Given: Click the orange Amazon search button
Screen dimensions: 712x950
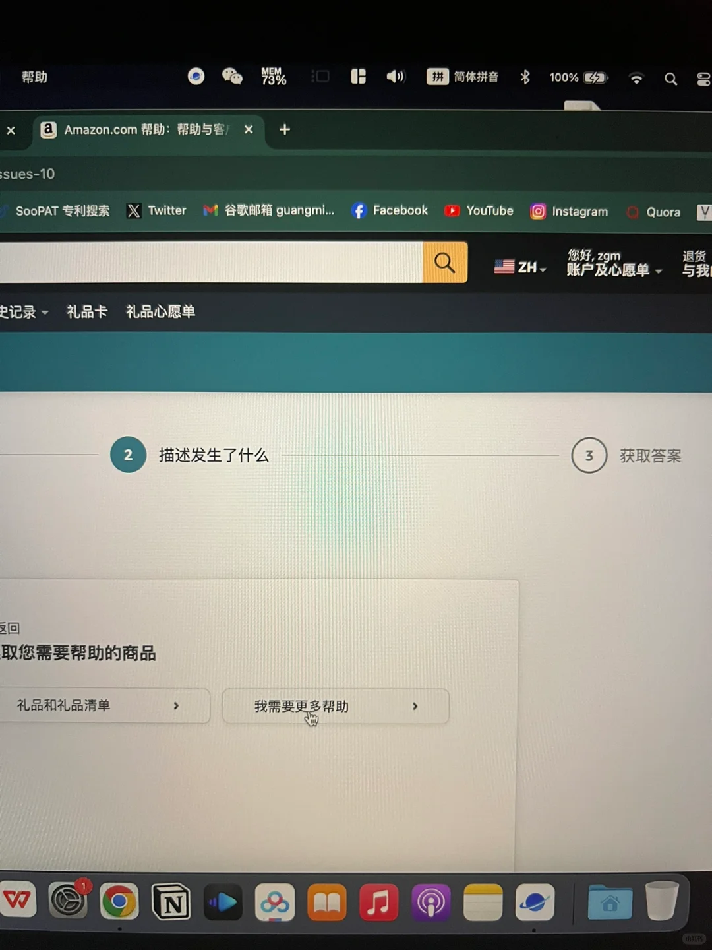Looking at the screenshot, I should [445, 263].
